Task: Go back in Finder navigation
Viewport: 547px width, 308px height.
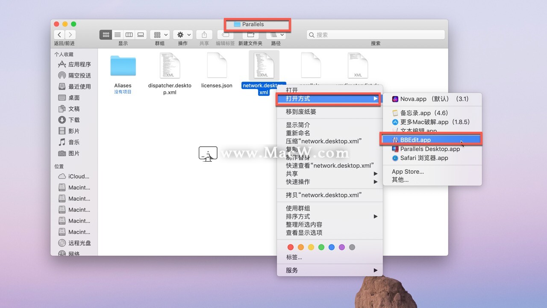Action: 59,35
